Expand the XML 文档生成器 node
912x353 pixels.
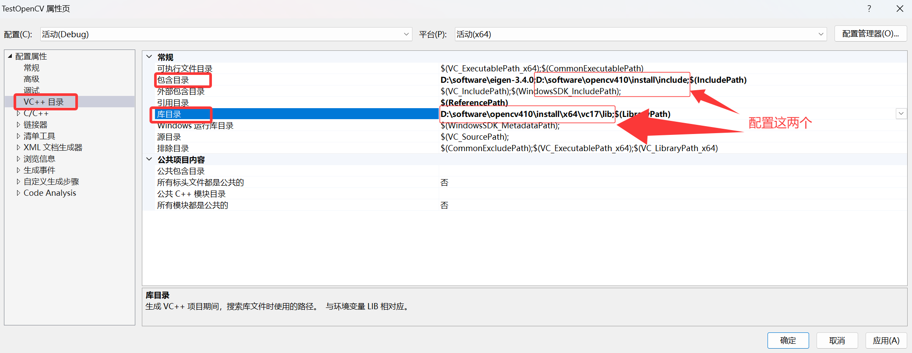click(18, 148)
